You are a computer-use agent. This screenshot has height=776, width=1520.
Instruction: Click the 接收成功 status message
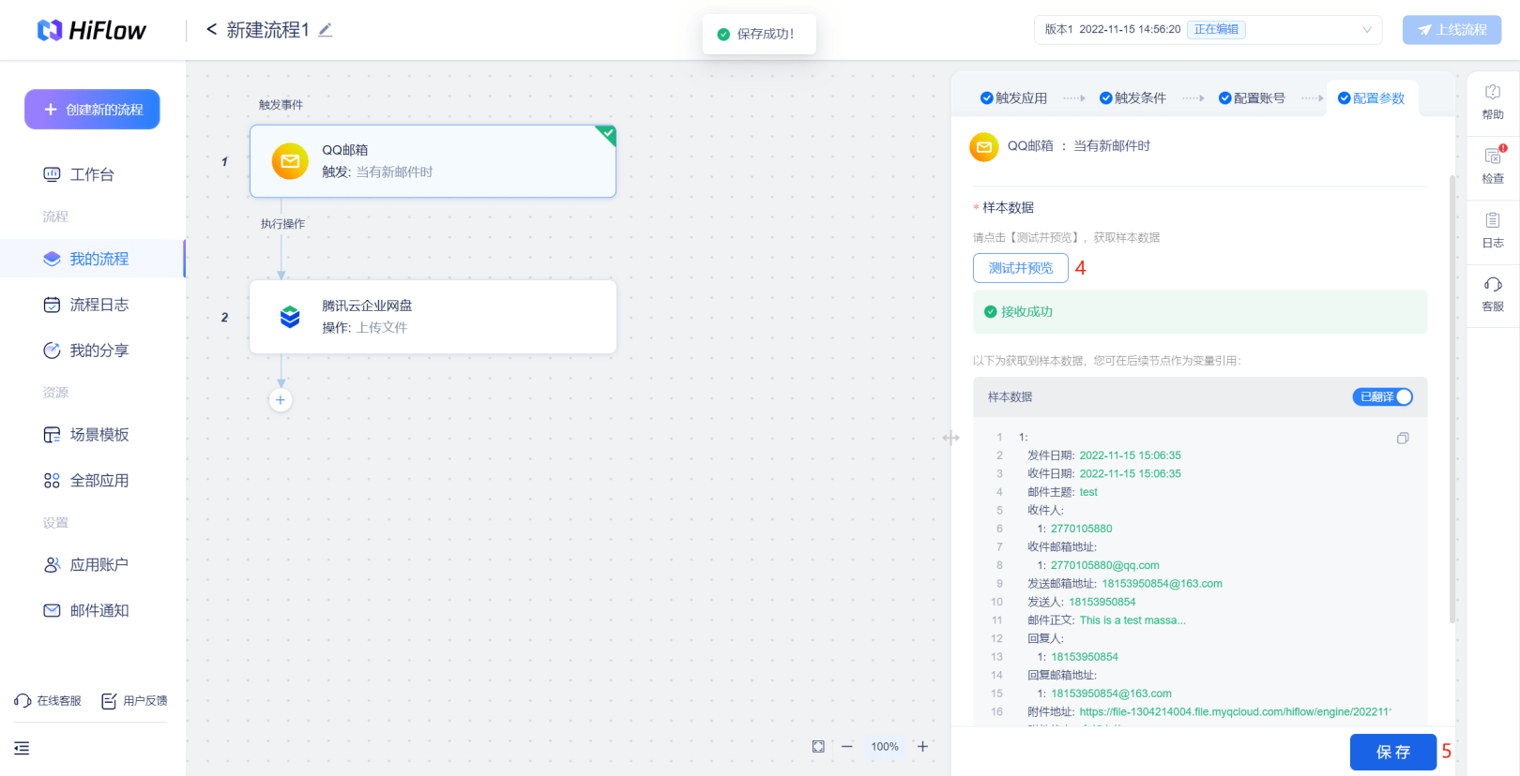1200,312
